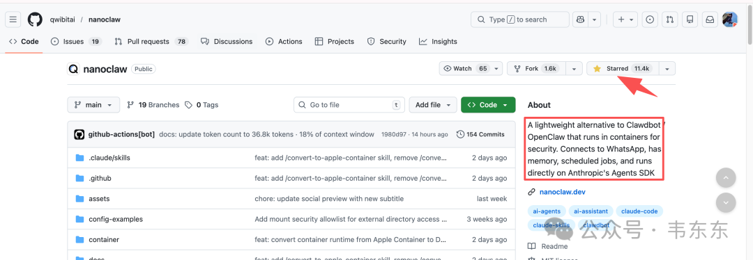Open the container folder
The image size is (753, 260).
pos(104,239)
